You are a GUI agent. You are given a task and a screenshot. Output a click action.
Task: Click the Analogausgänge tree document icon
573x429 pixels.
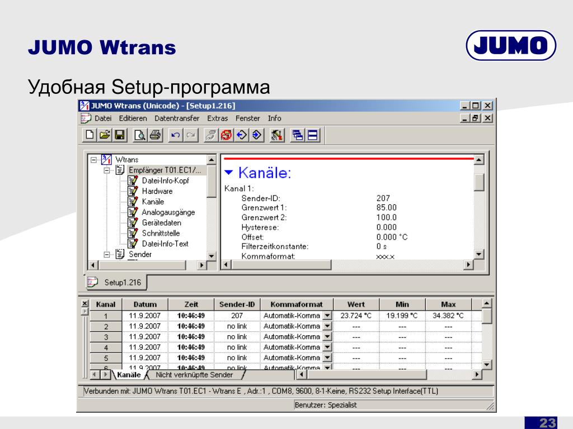(x=133, y=212)
